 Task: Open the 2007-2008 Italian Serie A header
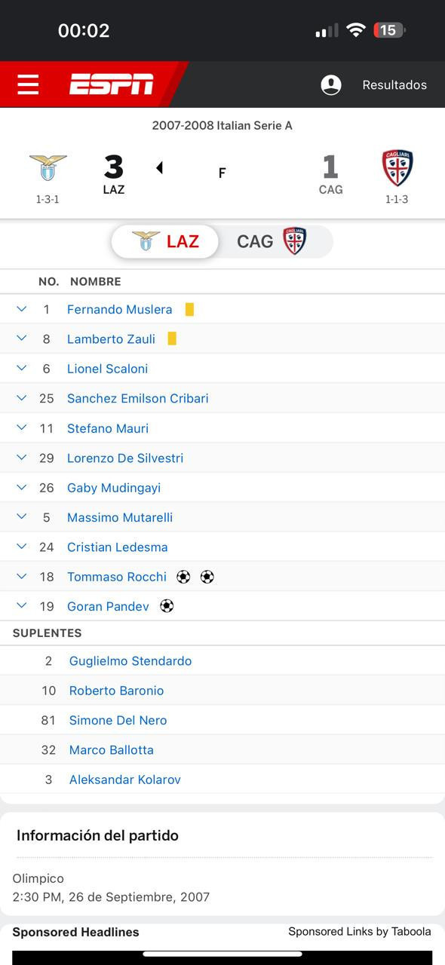(222, 126)
